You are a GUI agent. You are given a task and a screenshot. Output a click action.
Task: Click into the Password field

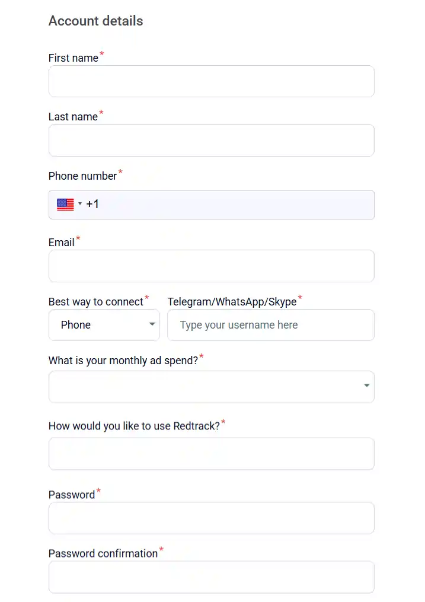[211, 518]
